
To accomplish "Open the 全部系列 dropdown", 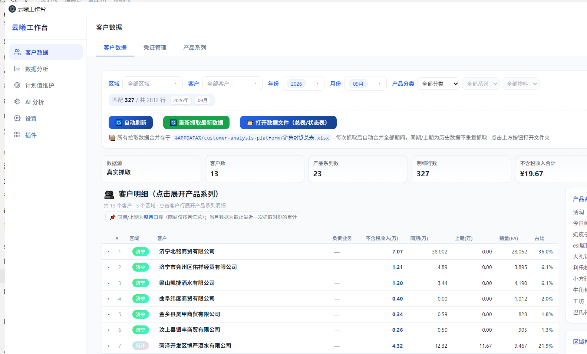I will point(481,83).
